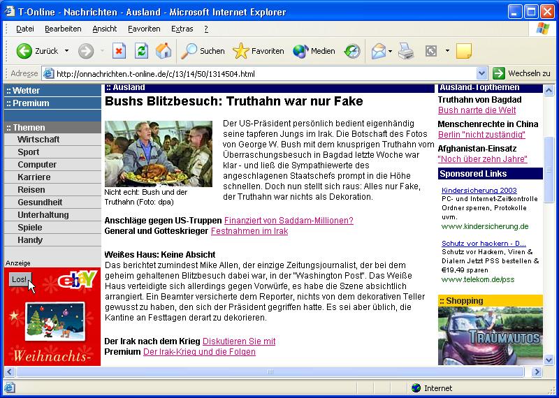559x398 pixels.
Task: Click the Internet zone globe in status bar
Action: click(x=416, y=388)
